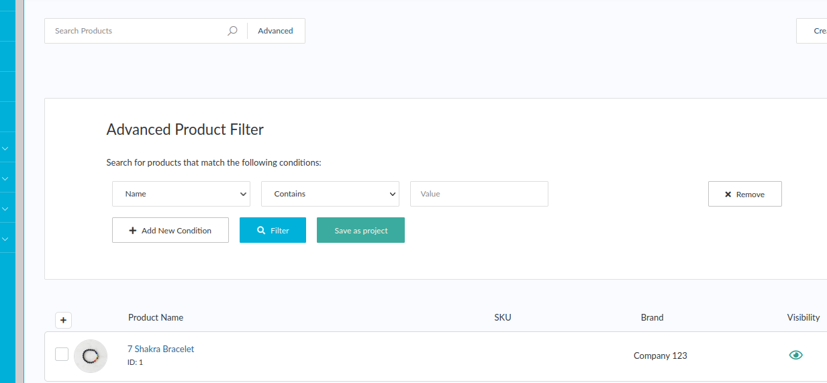
Task: Click the bracelet product thumbnail
Action: pos(91,356)
